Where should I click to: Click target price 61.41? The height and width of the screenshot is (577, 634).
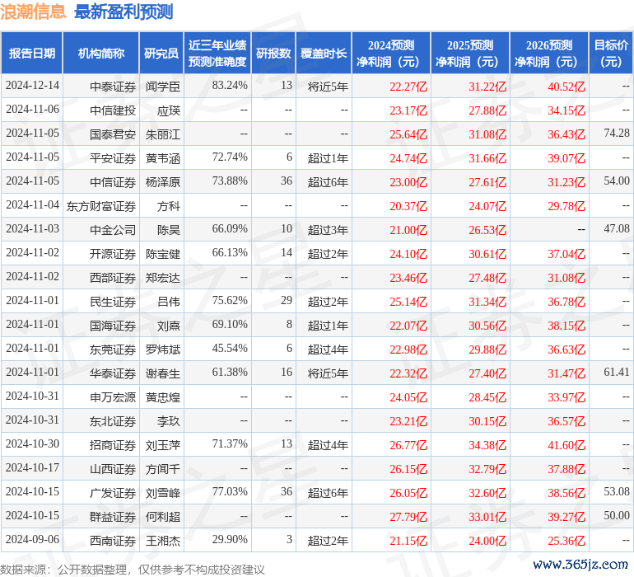tap(617, 372)
